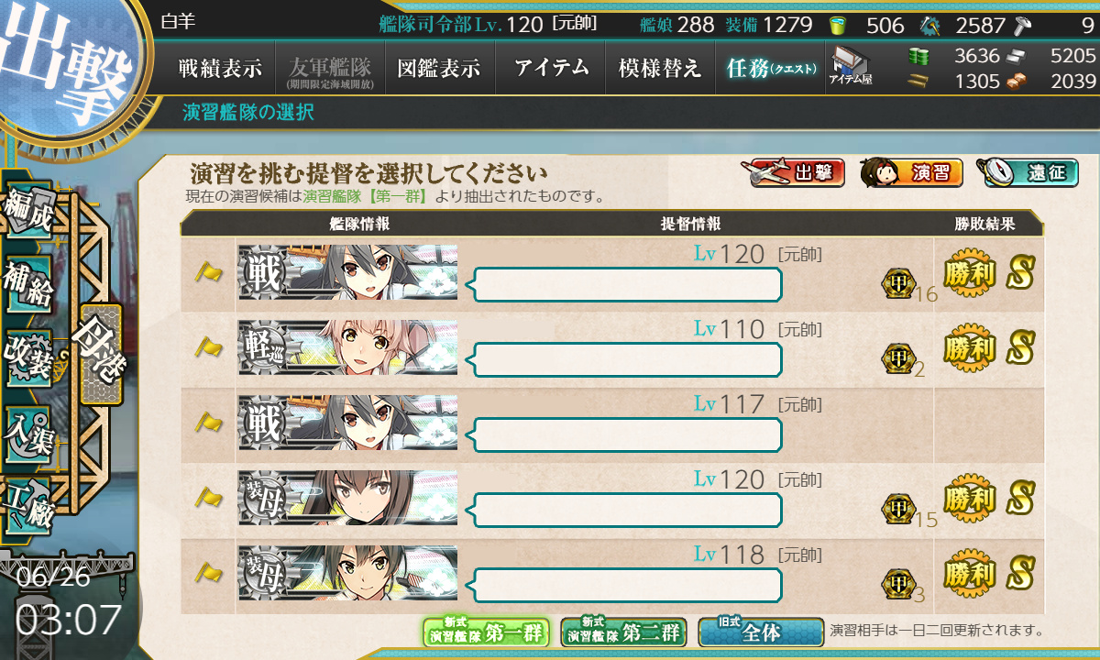The image size is (1100, 660).
Task: Open 模様替え furniture menu
Action: [x=660, y=68]
